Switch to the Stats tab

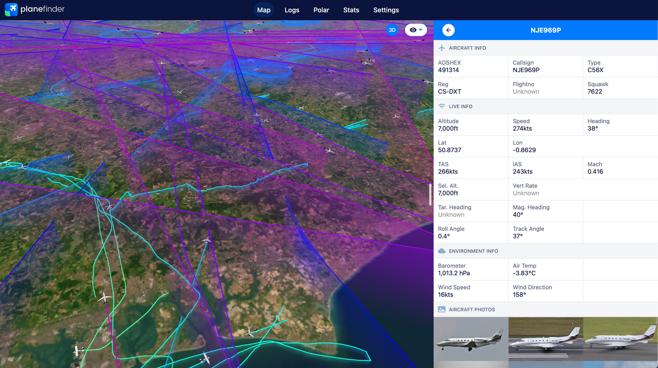tap(351, 10)
